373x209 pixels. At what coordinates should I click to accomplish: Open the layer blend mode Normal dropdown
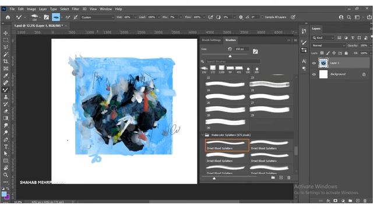pyautogui.click(x=329, y=45)
